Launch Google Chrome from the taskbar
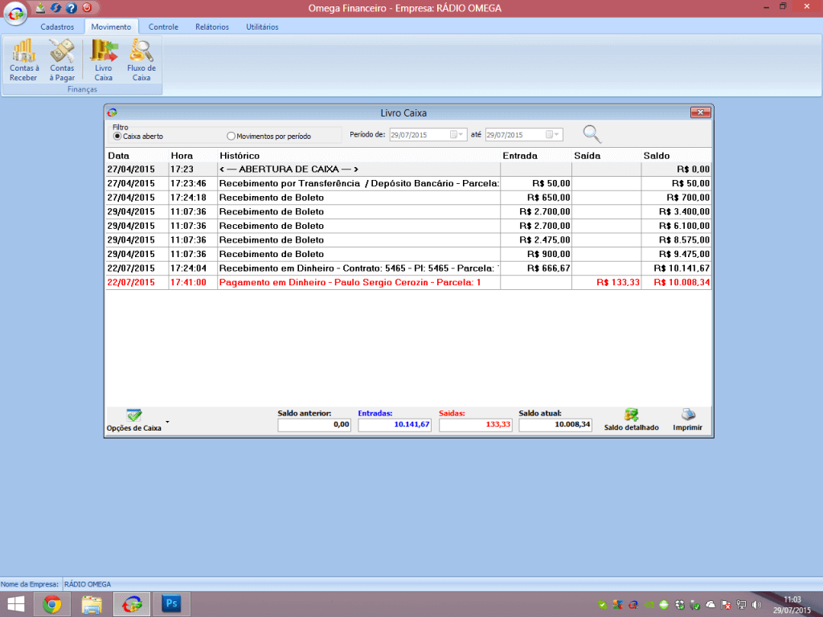 tap(52, 604)
